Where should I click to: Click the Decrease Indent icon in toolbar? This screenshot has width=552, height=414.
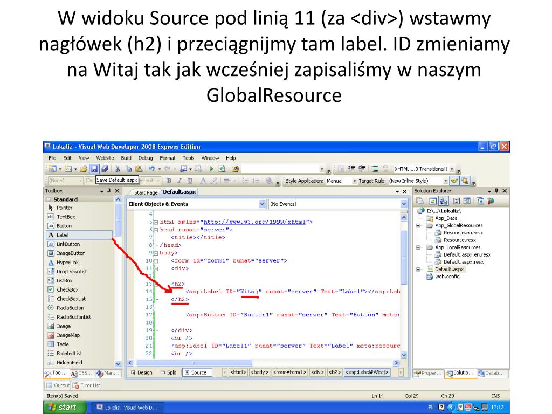point(351,169)
